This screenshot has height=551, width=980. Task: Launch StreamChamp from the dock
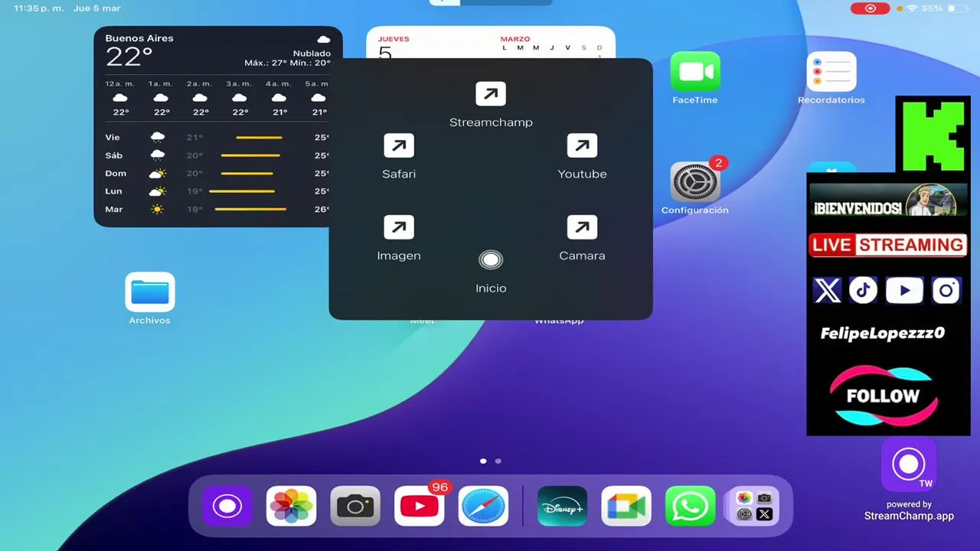(x=227, y=507)
